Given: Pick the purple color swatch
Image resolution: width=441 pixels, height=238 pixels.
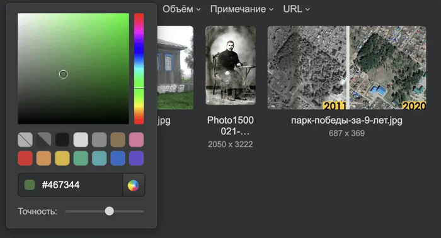Looking at the screenshot, I should pos(137,158).
